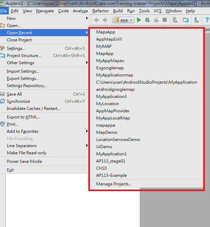Click the Project Structure menu icon
The image size is (210, 227).
click(x=2, y=55)
